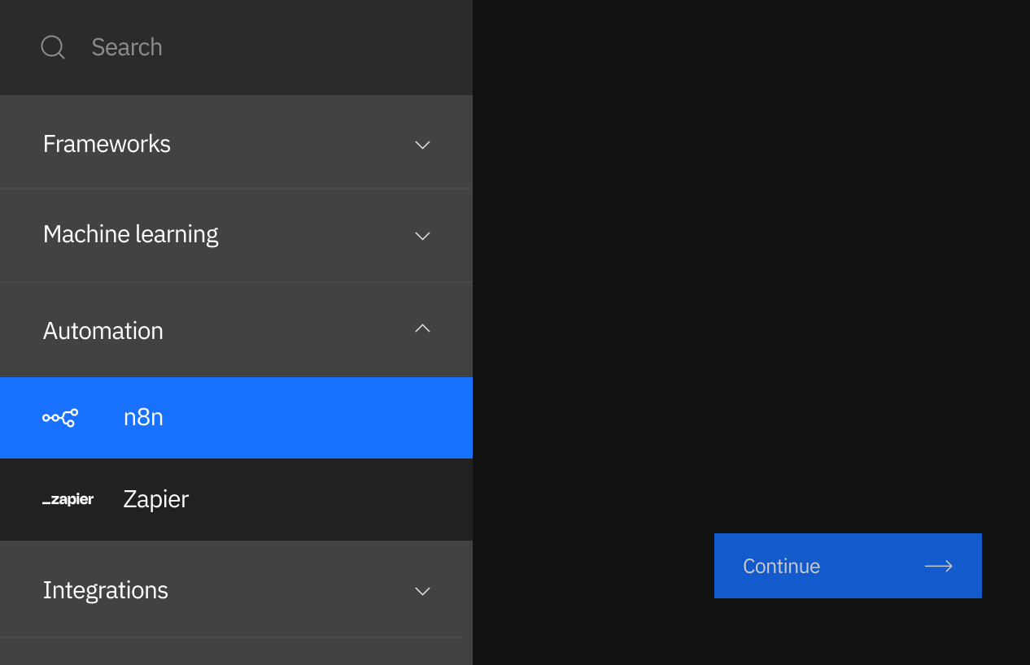This screenshot has width=1030, height=665.
Task: Open the Frameworks category heading
Action: tap(236, 142)
